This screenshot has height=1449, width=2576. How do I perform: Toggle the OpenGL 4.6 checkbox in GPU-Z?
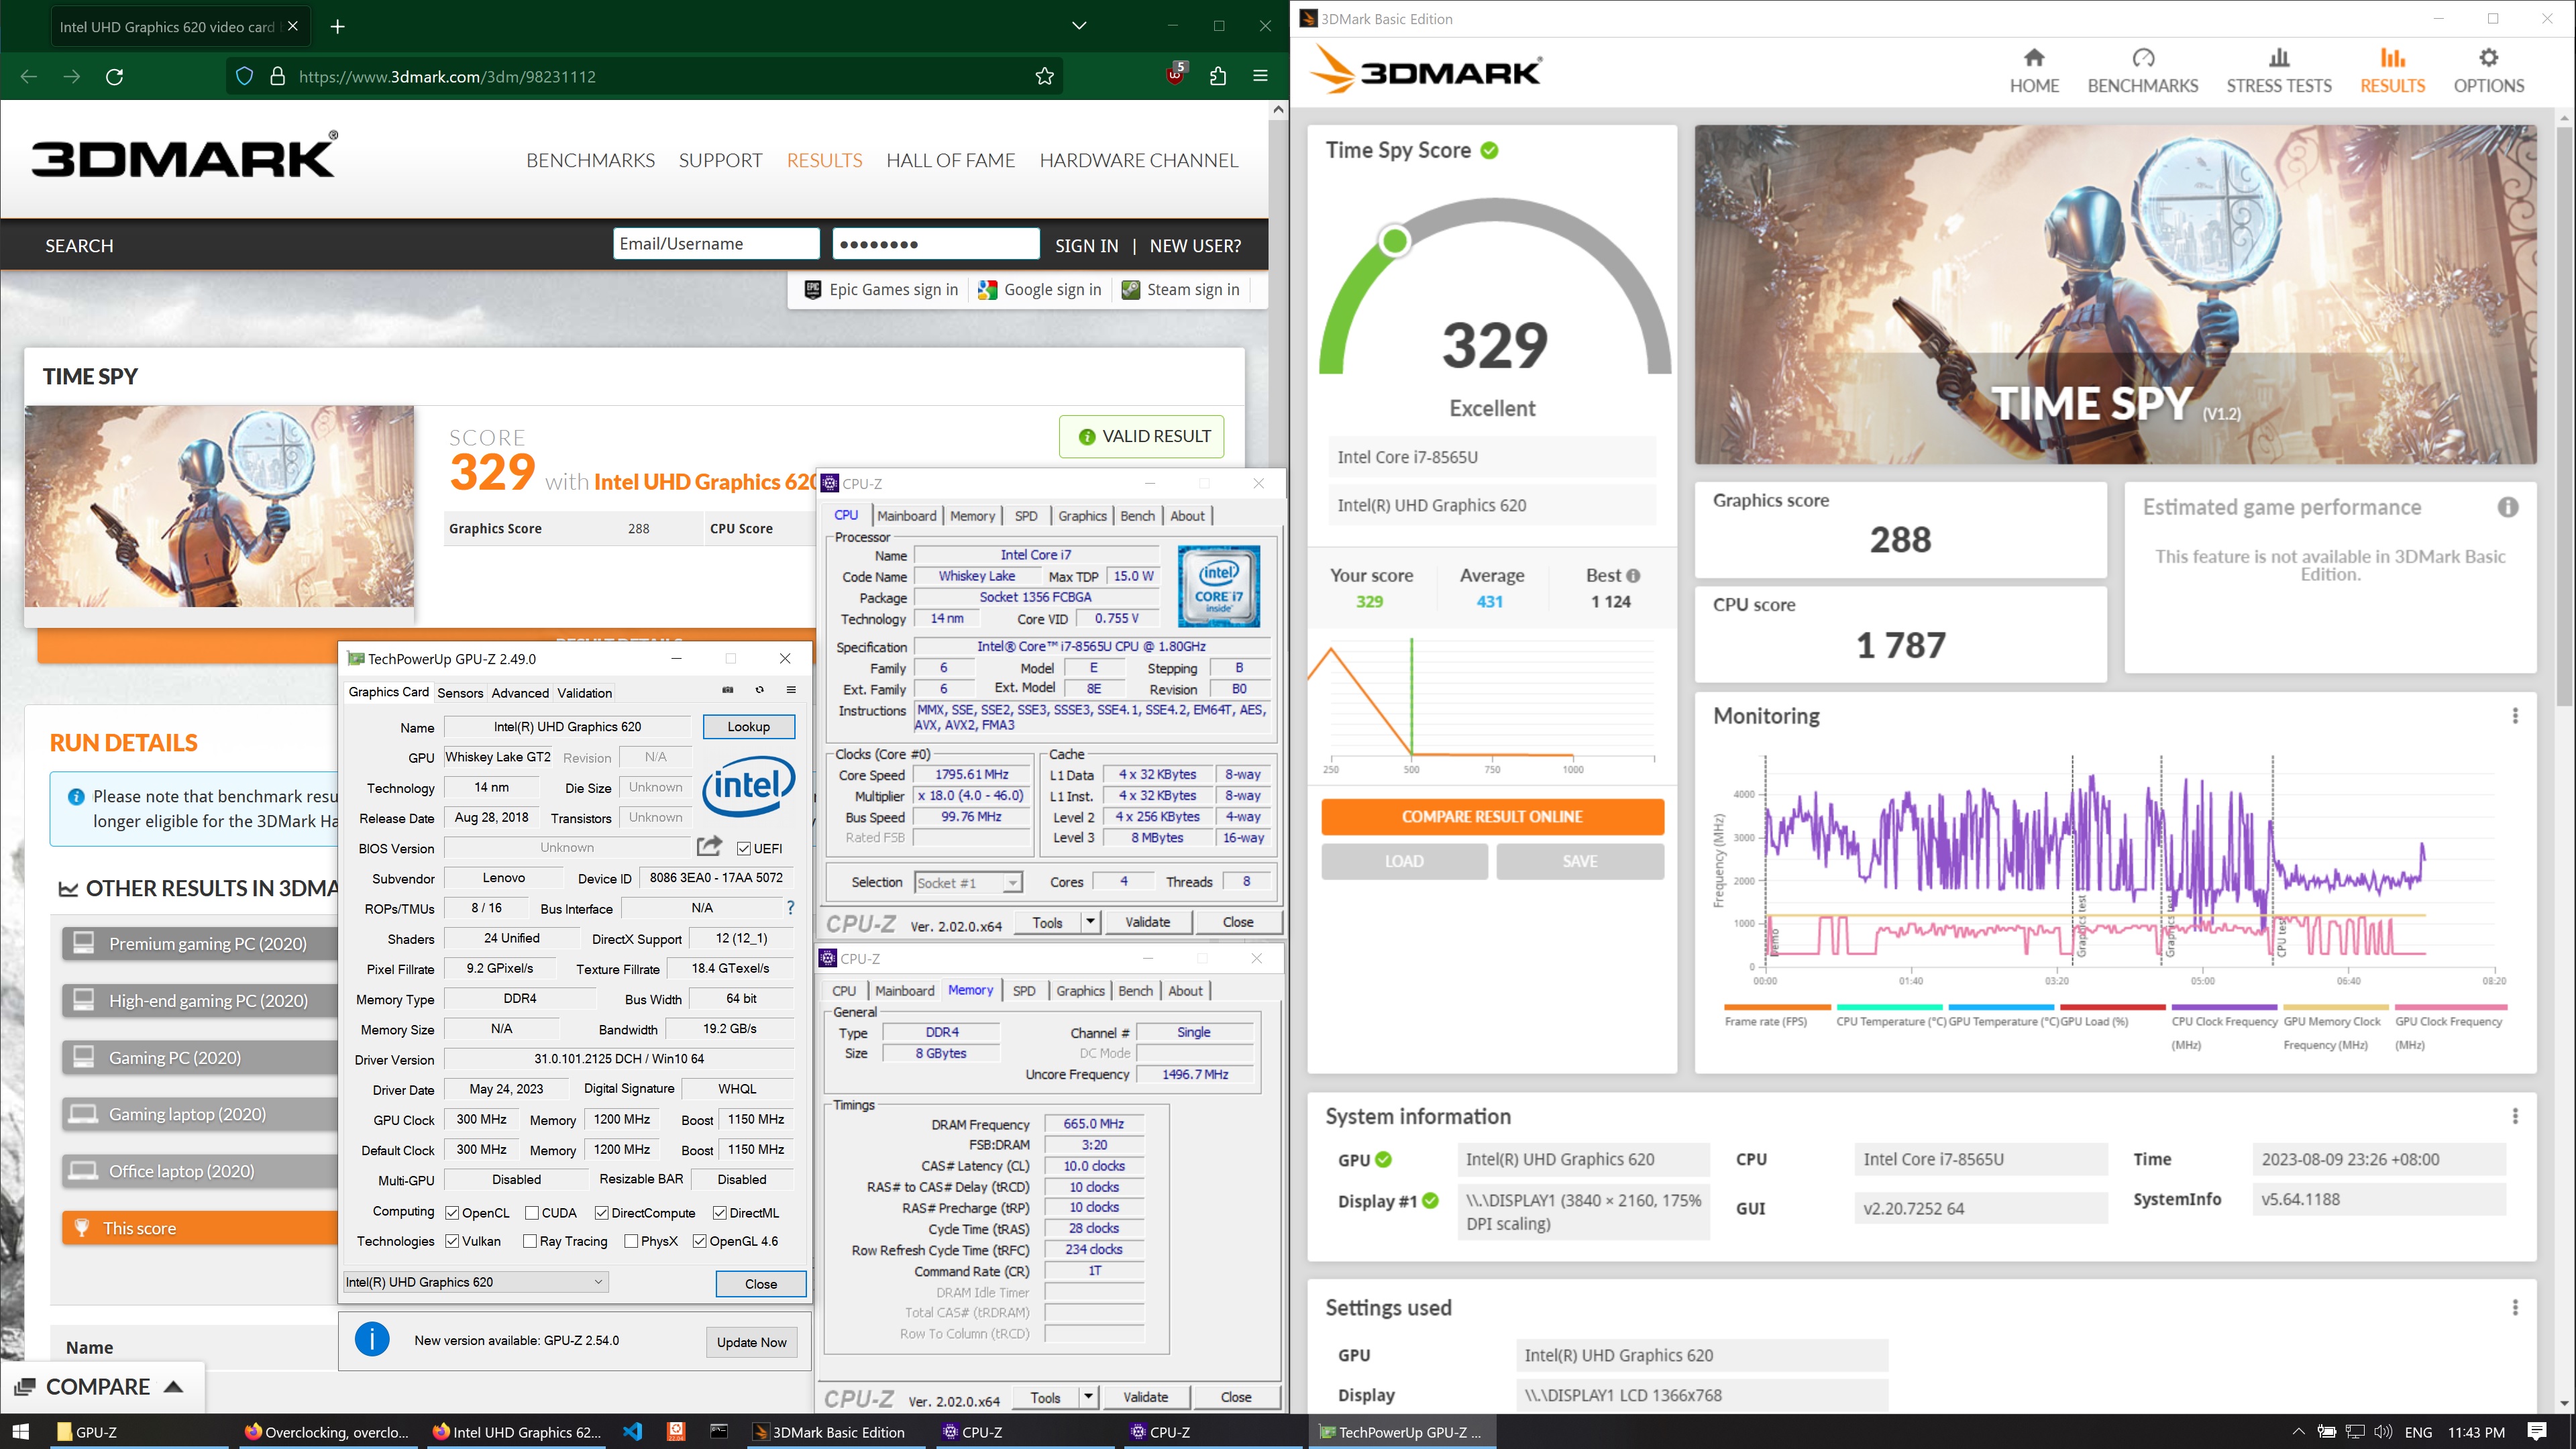coord(699,1241)
